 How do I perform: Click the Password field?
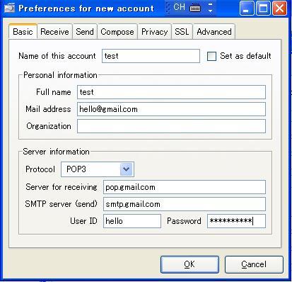236,221
